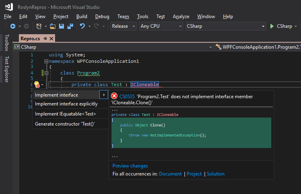Fix all occurrences in Document

pyautogui.click(x=170, y=174)
